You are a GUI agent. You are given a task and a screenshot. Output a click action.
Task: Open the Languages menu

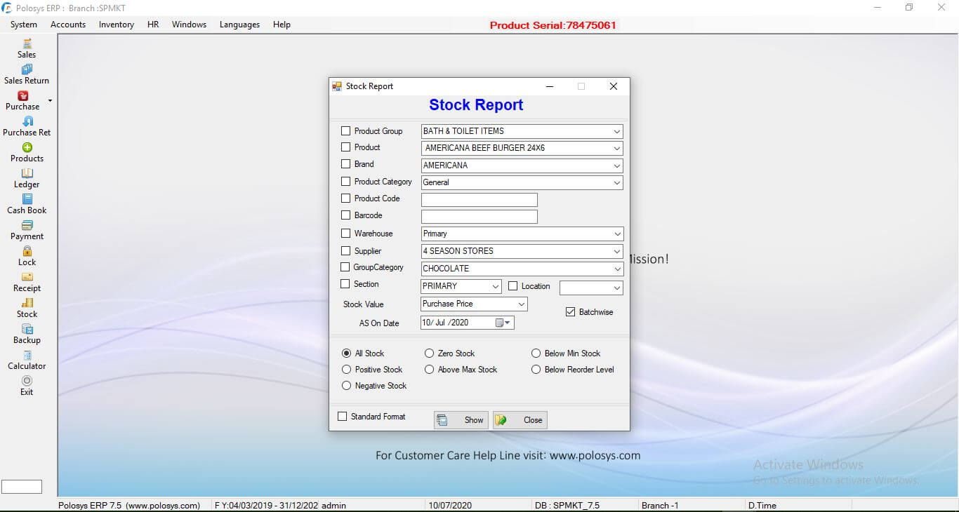coord(239,25)
